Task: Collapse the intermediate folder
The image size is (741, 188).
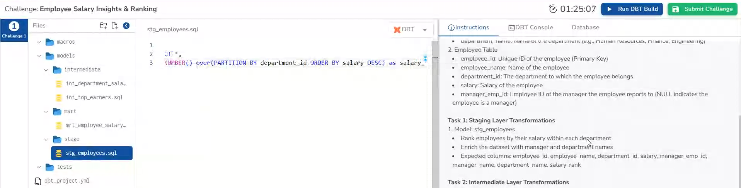Action: (x=46, y=70)
